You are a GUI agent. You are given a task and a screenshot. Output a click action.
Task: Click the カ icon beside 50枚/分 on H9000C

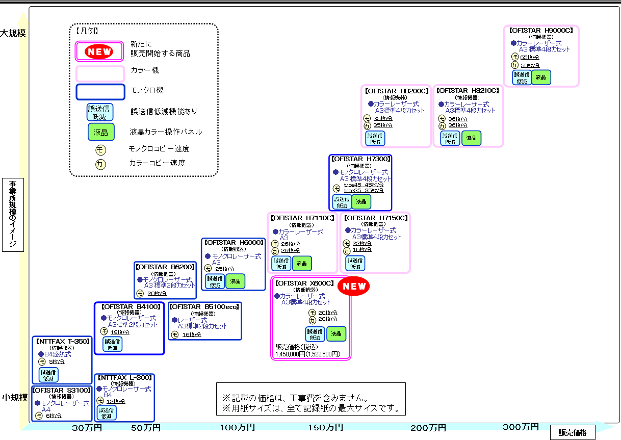click(514, 65)
